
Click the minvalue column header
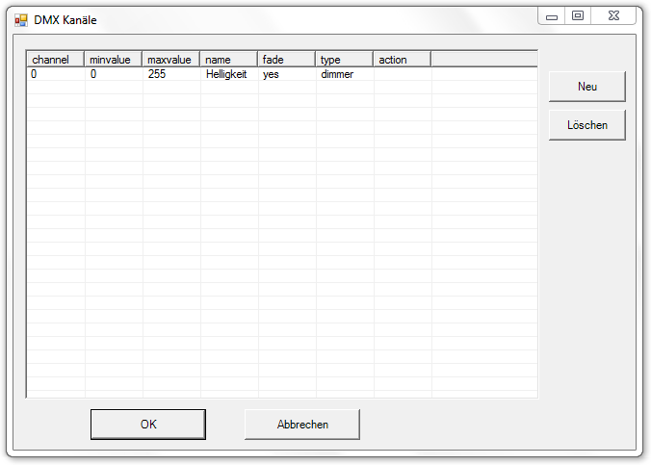coord(114,60)
